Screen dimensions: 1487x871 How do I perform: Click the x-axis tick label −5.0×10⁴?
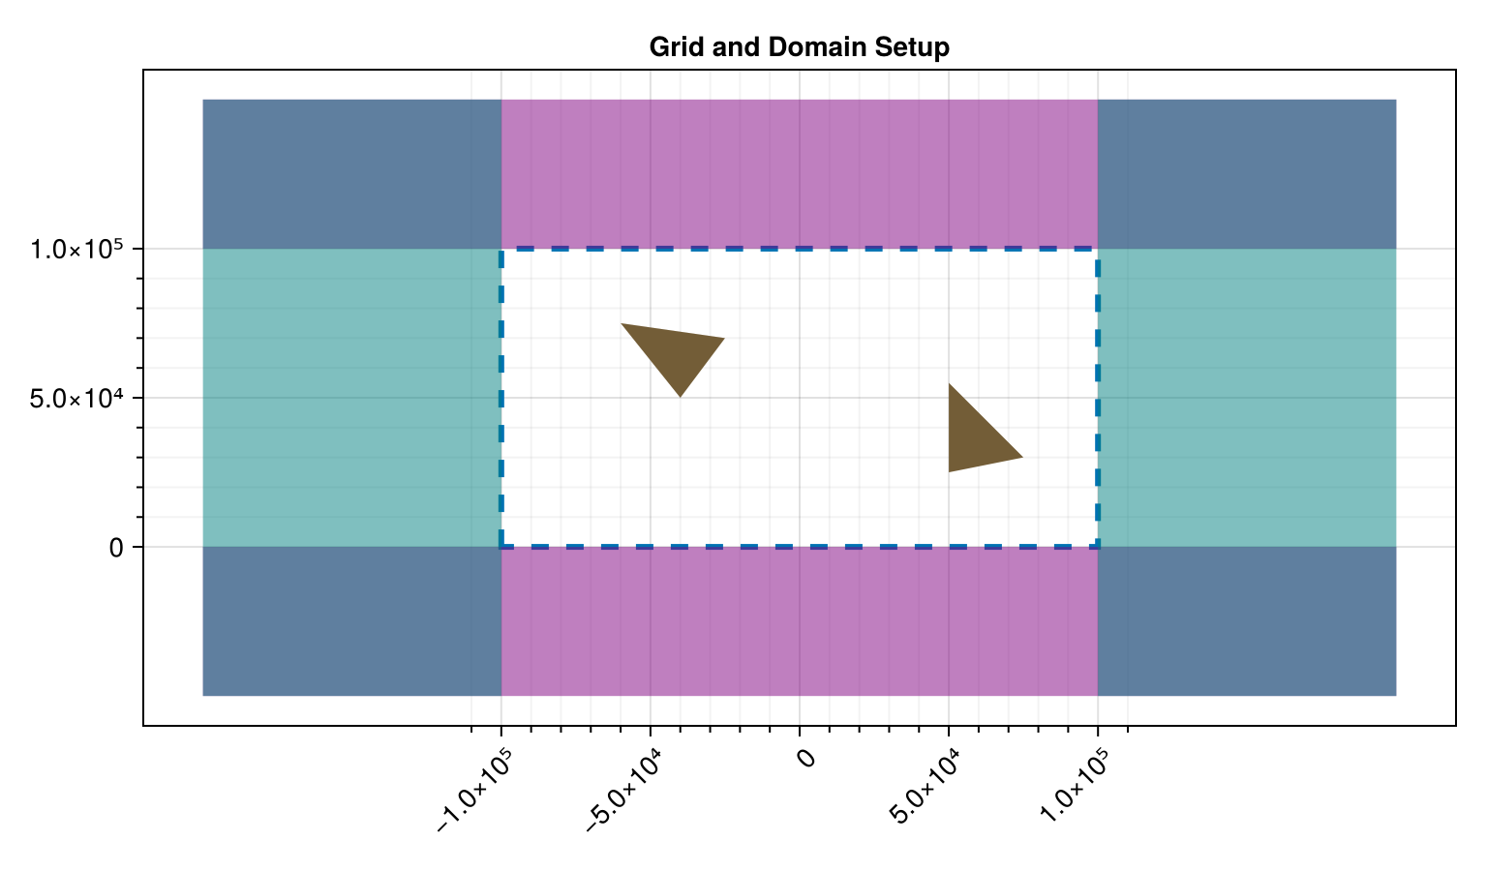(624, 791)
